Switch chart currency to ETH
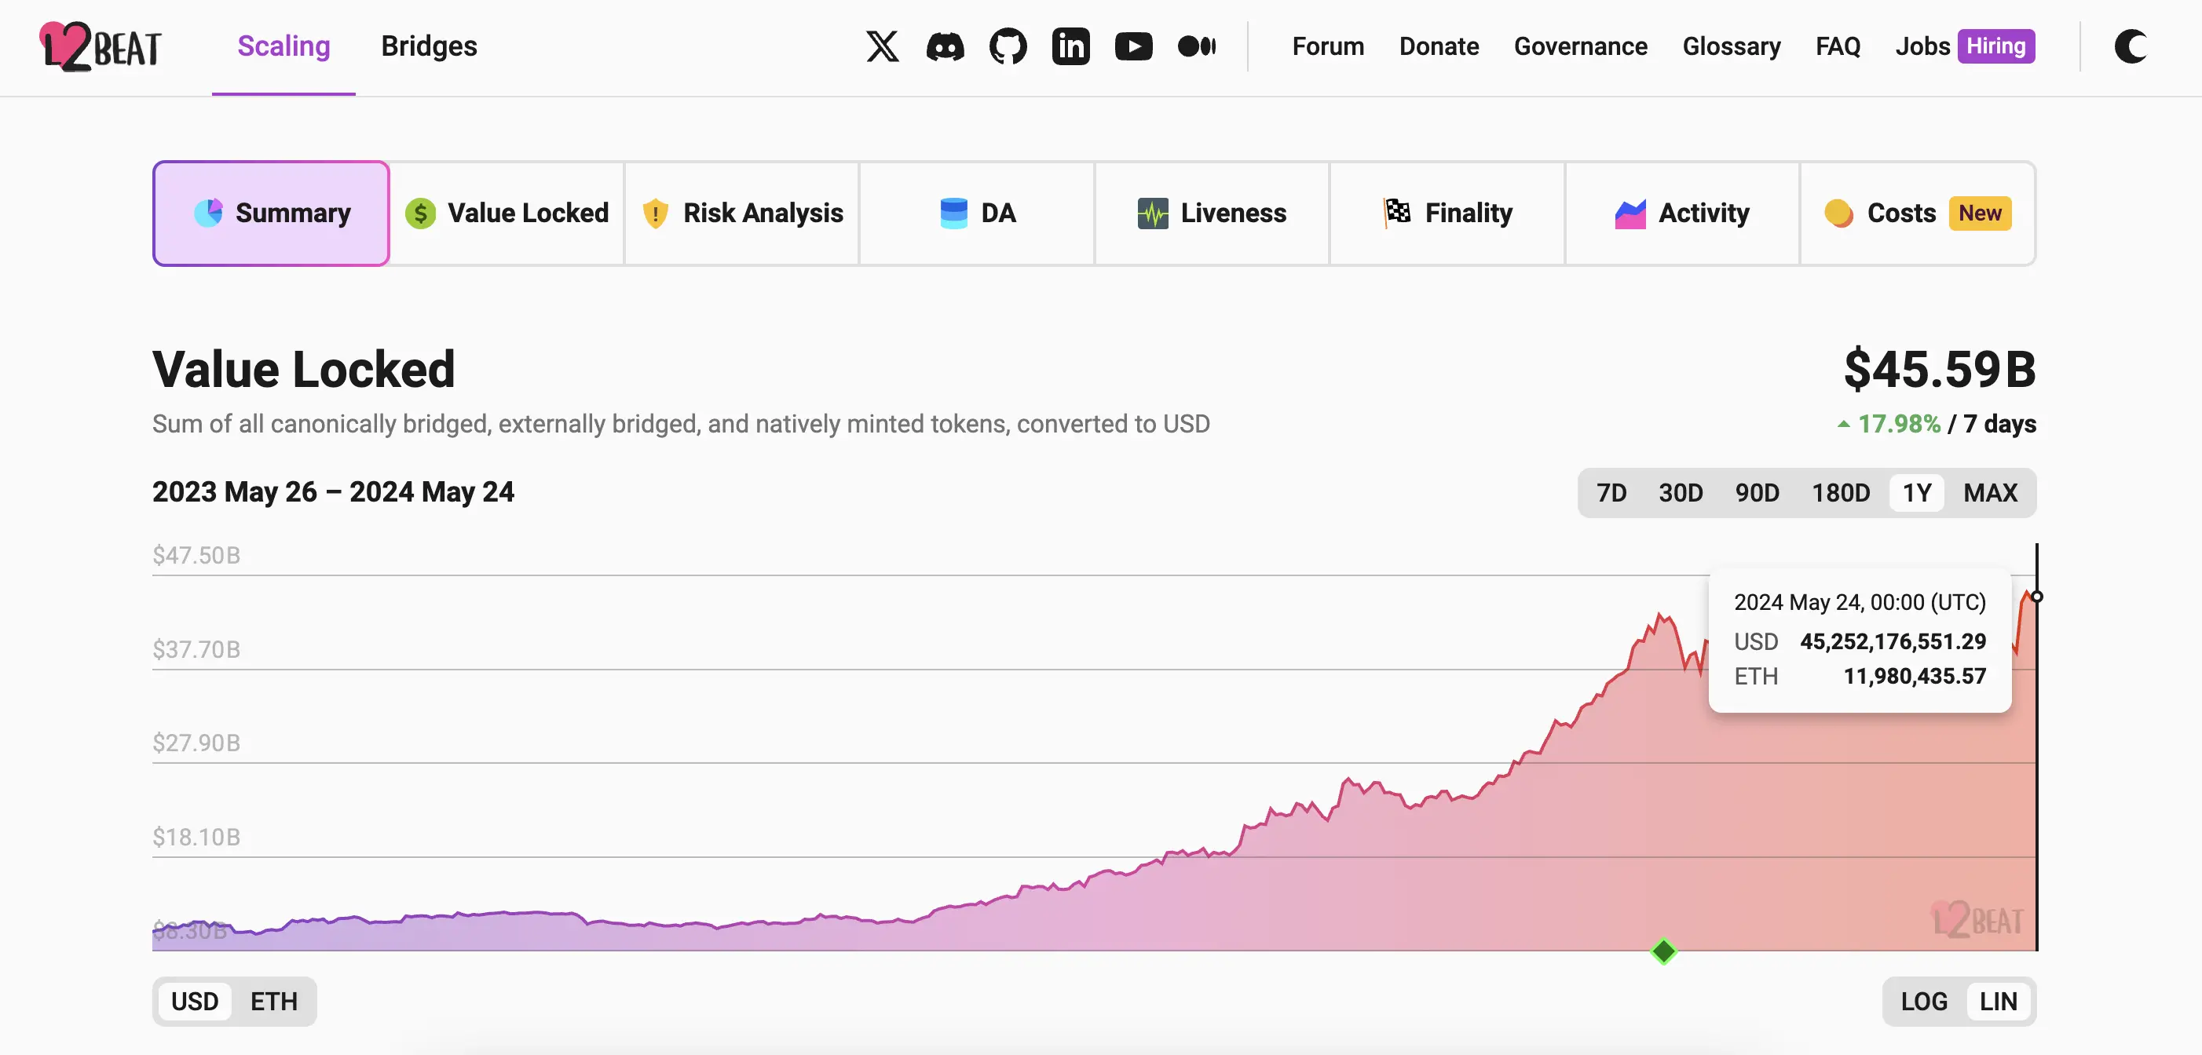Image resolution: width=2202 pixels, height=1055 pixels. click(273, 1001)
